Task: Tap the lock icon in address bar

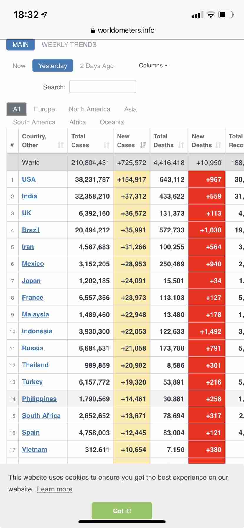Action: pos(93,30)
